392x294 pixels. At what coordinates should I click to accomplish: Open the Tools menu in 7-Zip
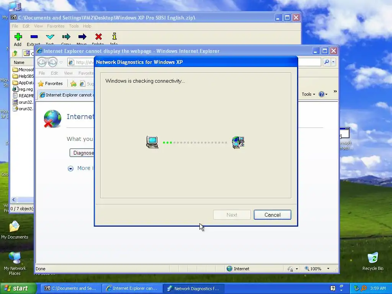point(74,26)
